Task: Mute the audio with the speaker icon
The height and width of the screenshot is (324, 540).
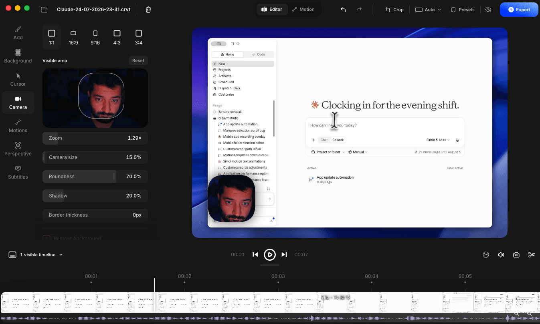Action: (x=501, y=255)
